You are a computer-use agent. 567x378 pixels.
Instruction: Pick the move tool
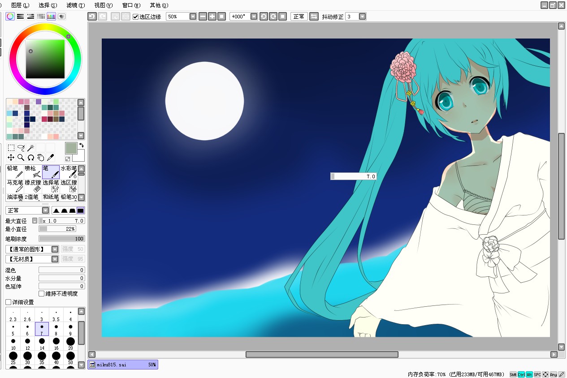(11, 157)
